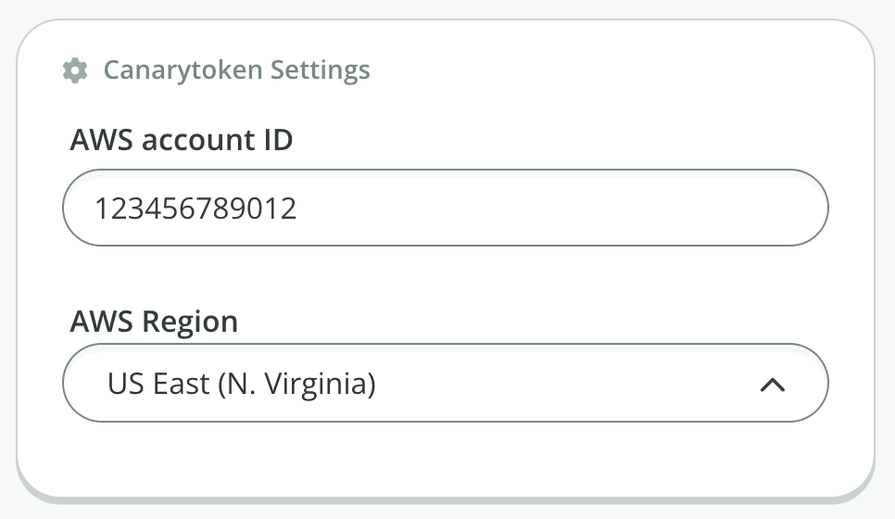The height and width of the screenshot is (519, 895).
Task: Click the AWS Region label
Action: [154, 322]
